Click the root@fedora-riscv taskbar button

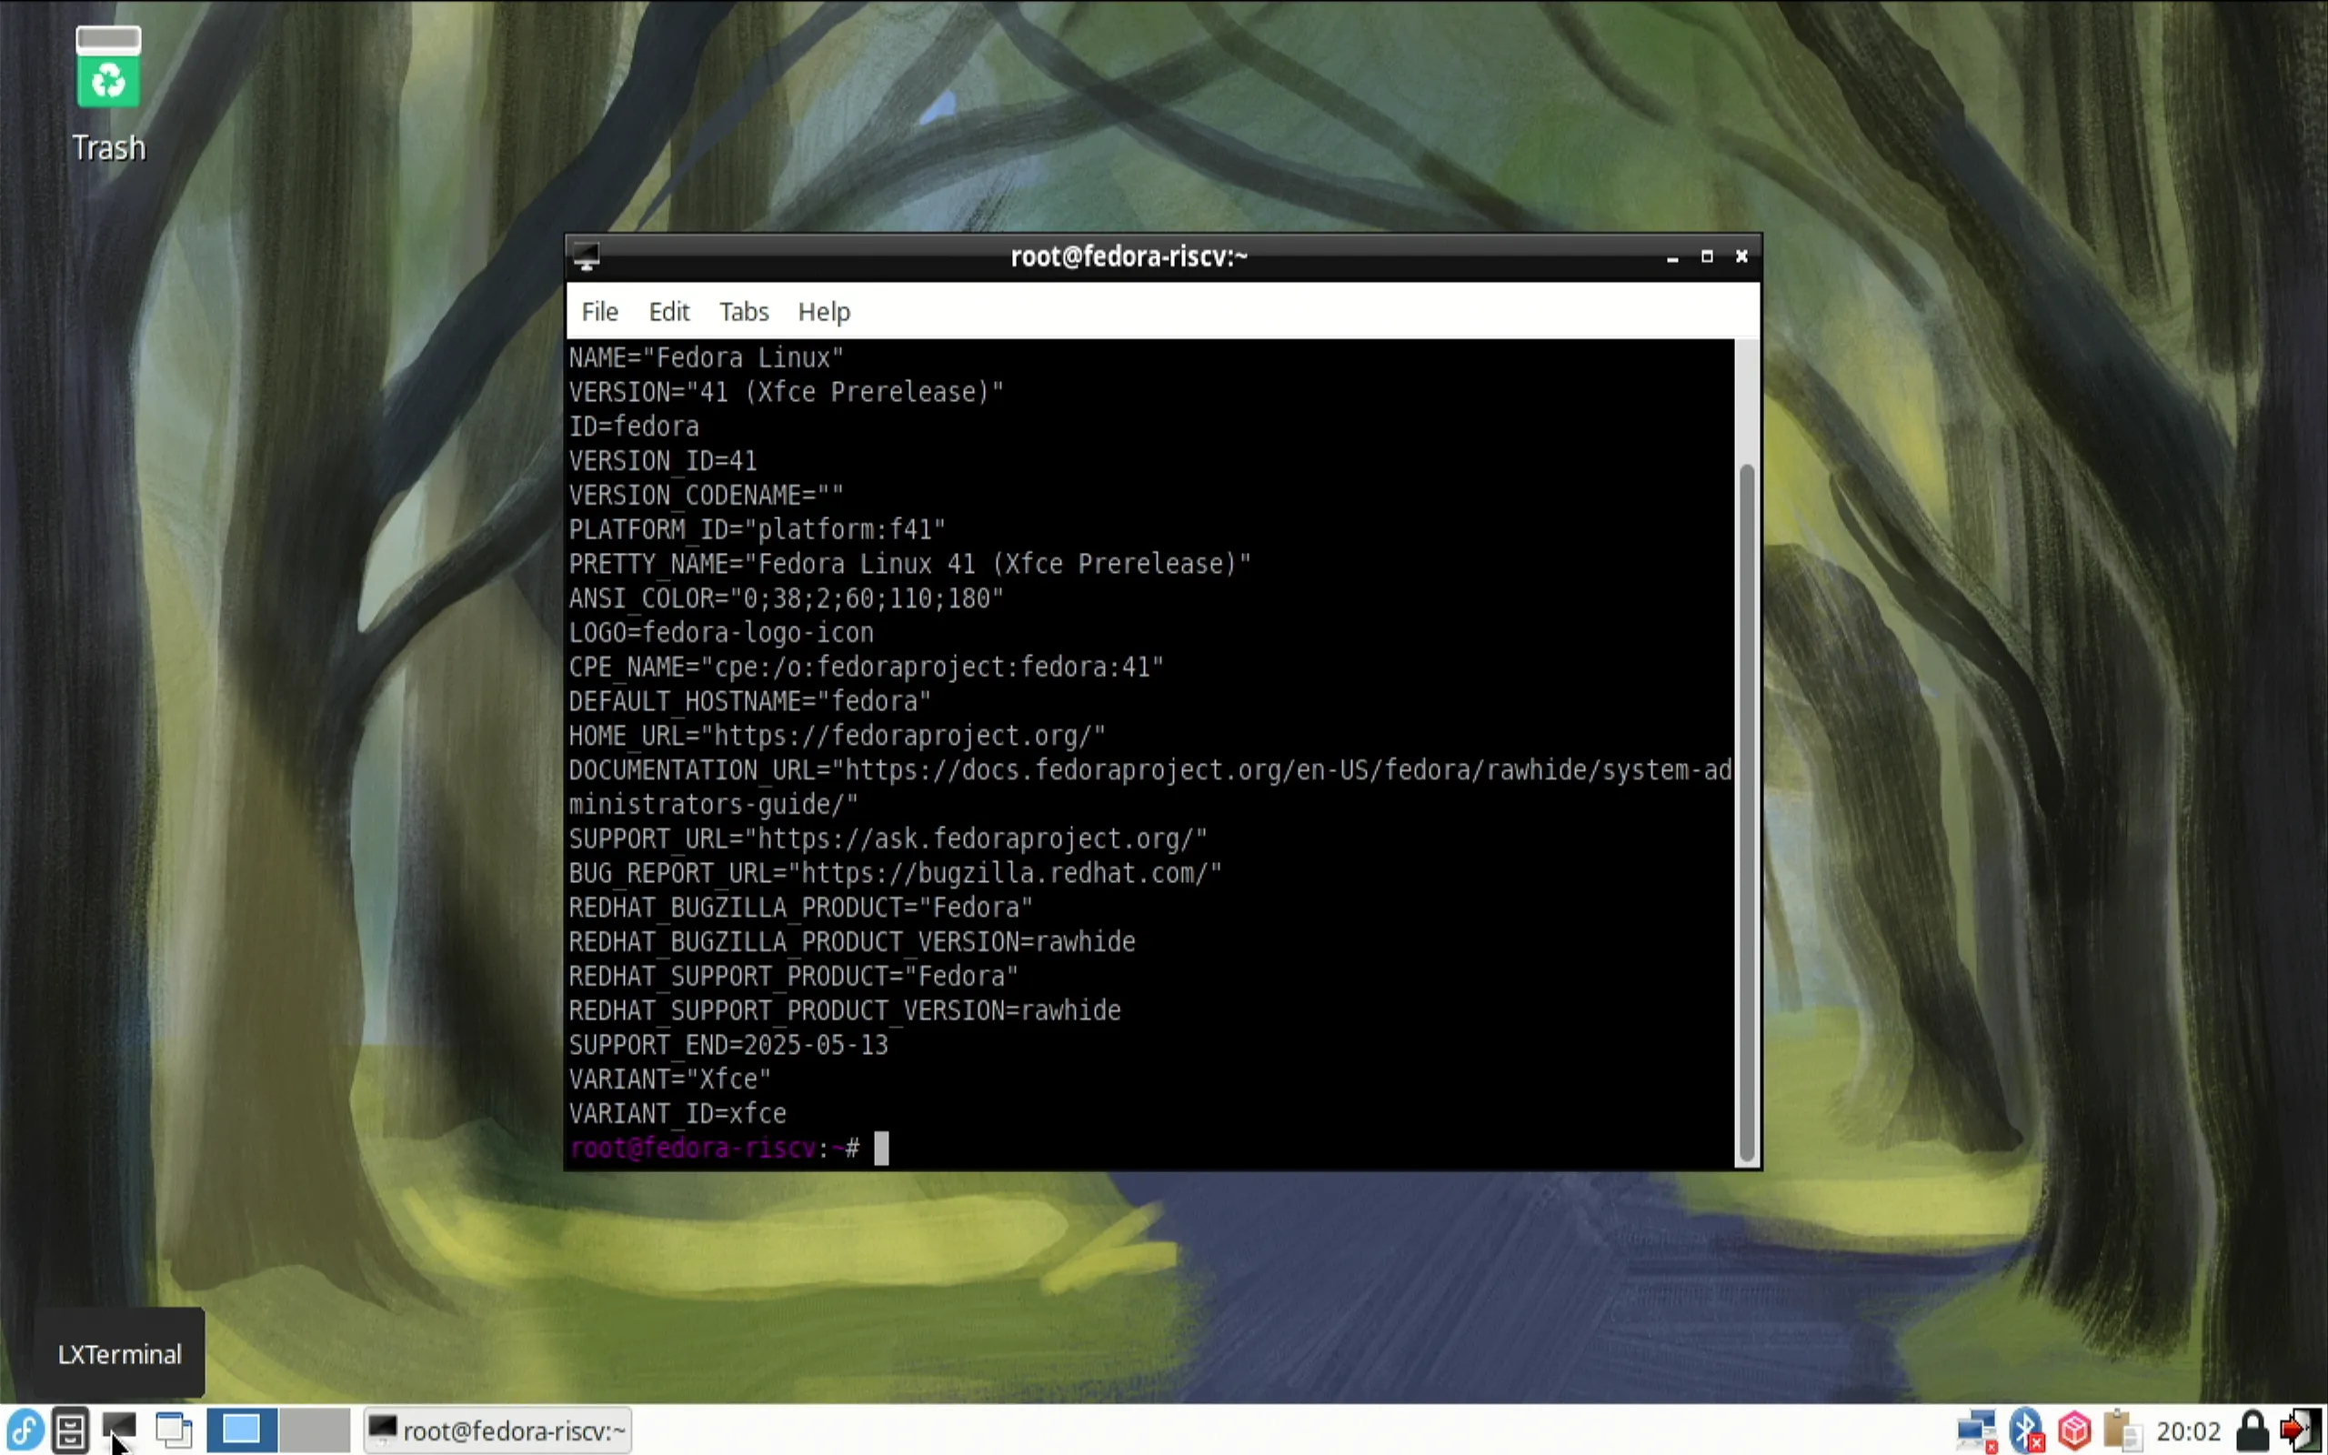coord(497,1430)
